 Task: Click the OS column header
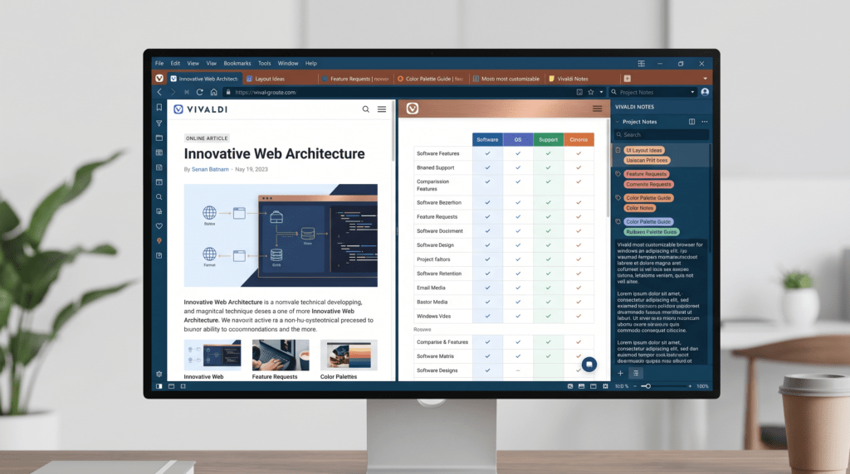click(x=518, y=139)
